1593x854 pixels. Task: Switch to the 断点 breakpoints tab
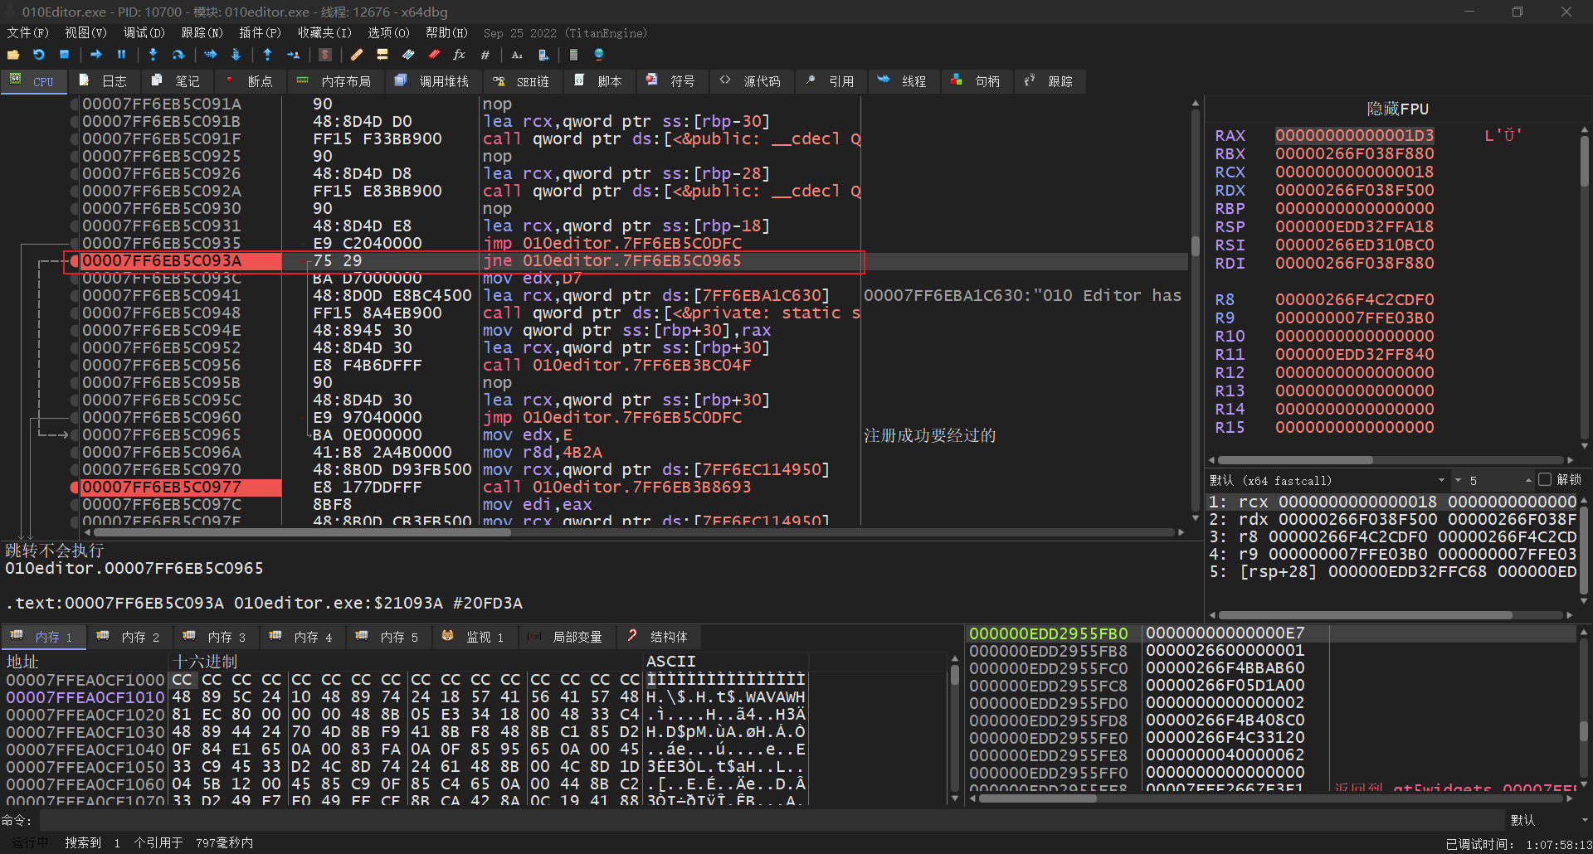pyautogui.click(x=250, y=81)
